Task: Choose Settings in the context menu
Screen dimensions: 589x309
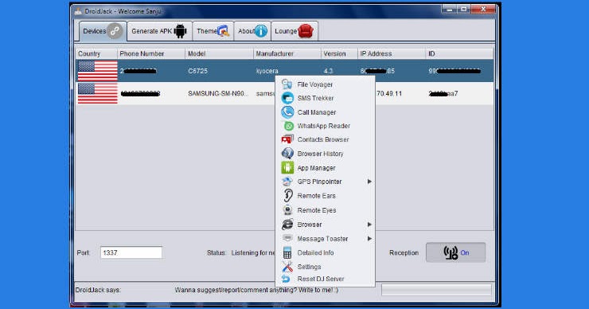Action: [x=326, y=267]
